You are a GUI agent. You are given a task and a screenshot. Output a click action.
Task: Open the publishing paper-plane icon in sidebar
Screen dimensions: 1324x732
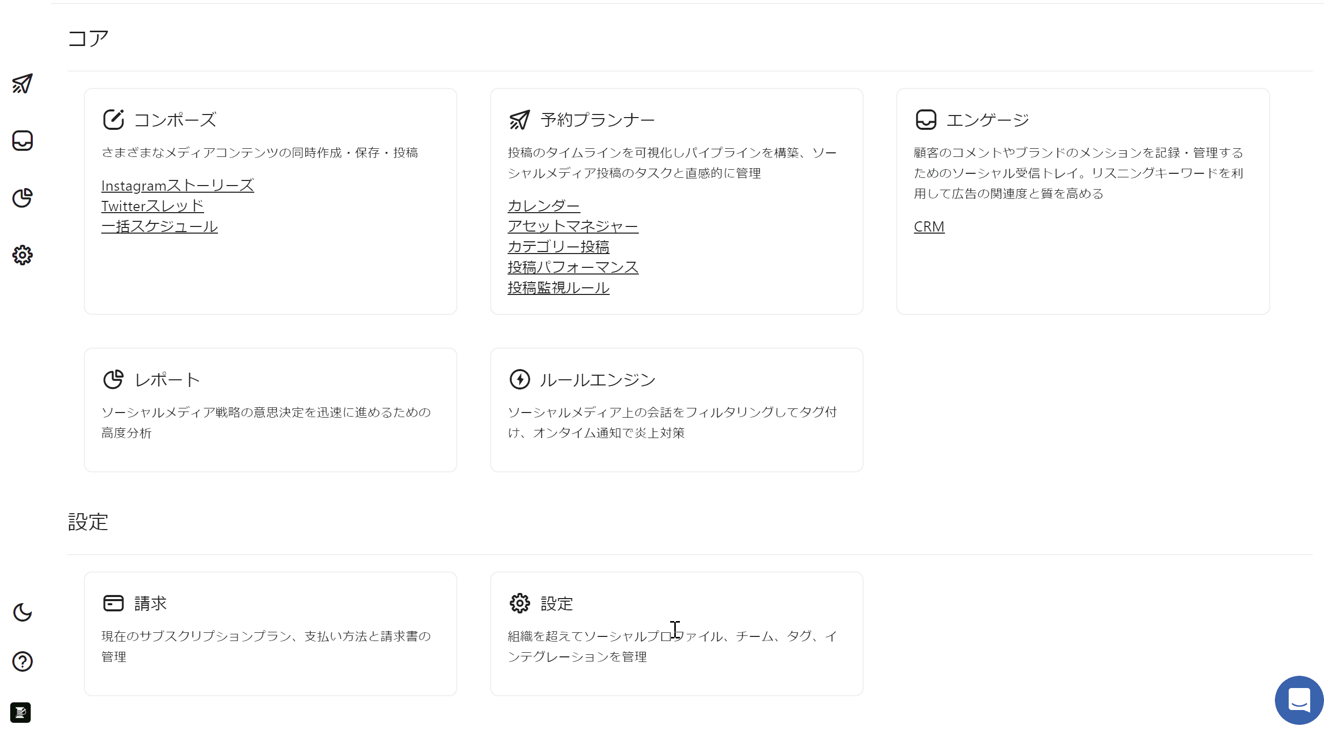(x=22, y=84)
